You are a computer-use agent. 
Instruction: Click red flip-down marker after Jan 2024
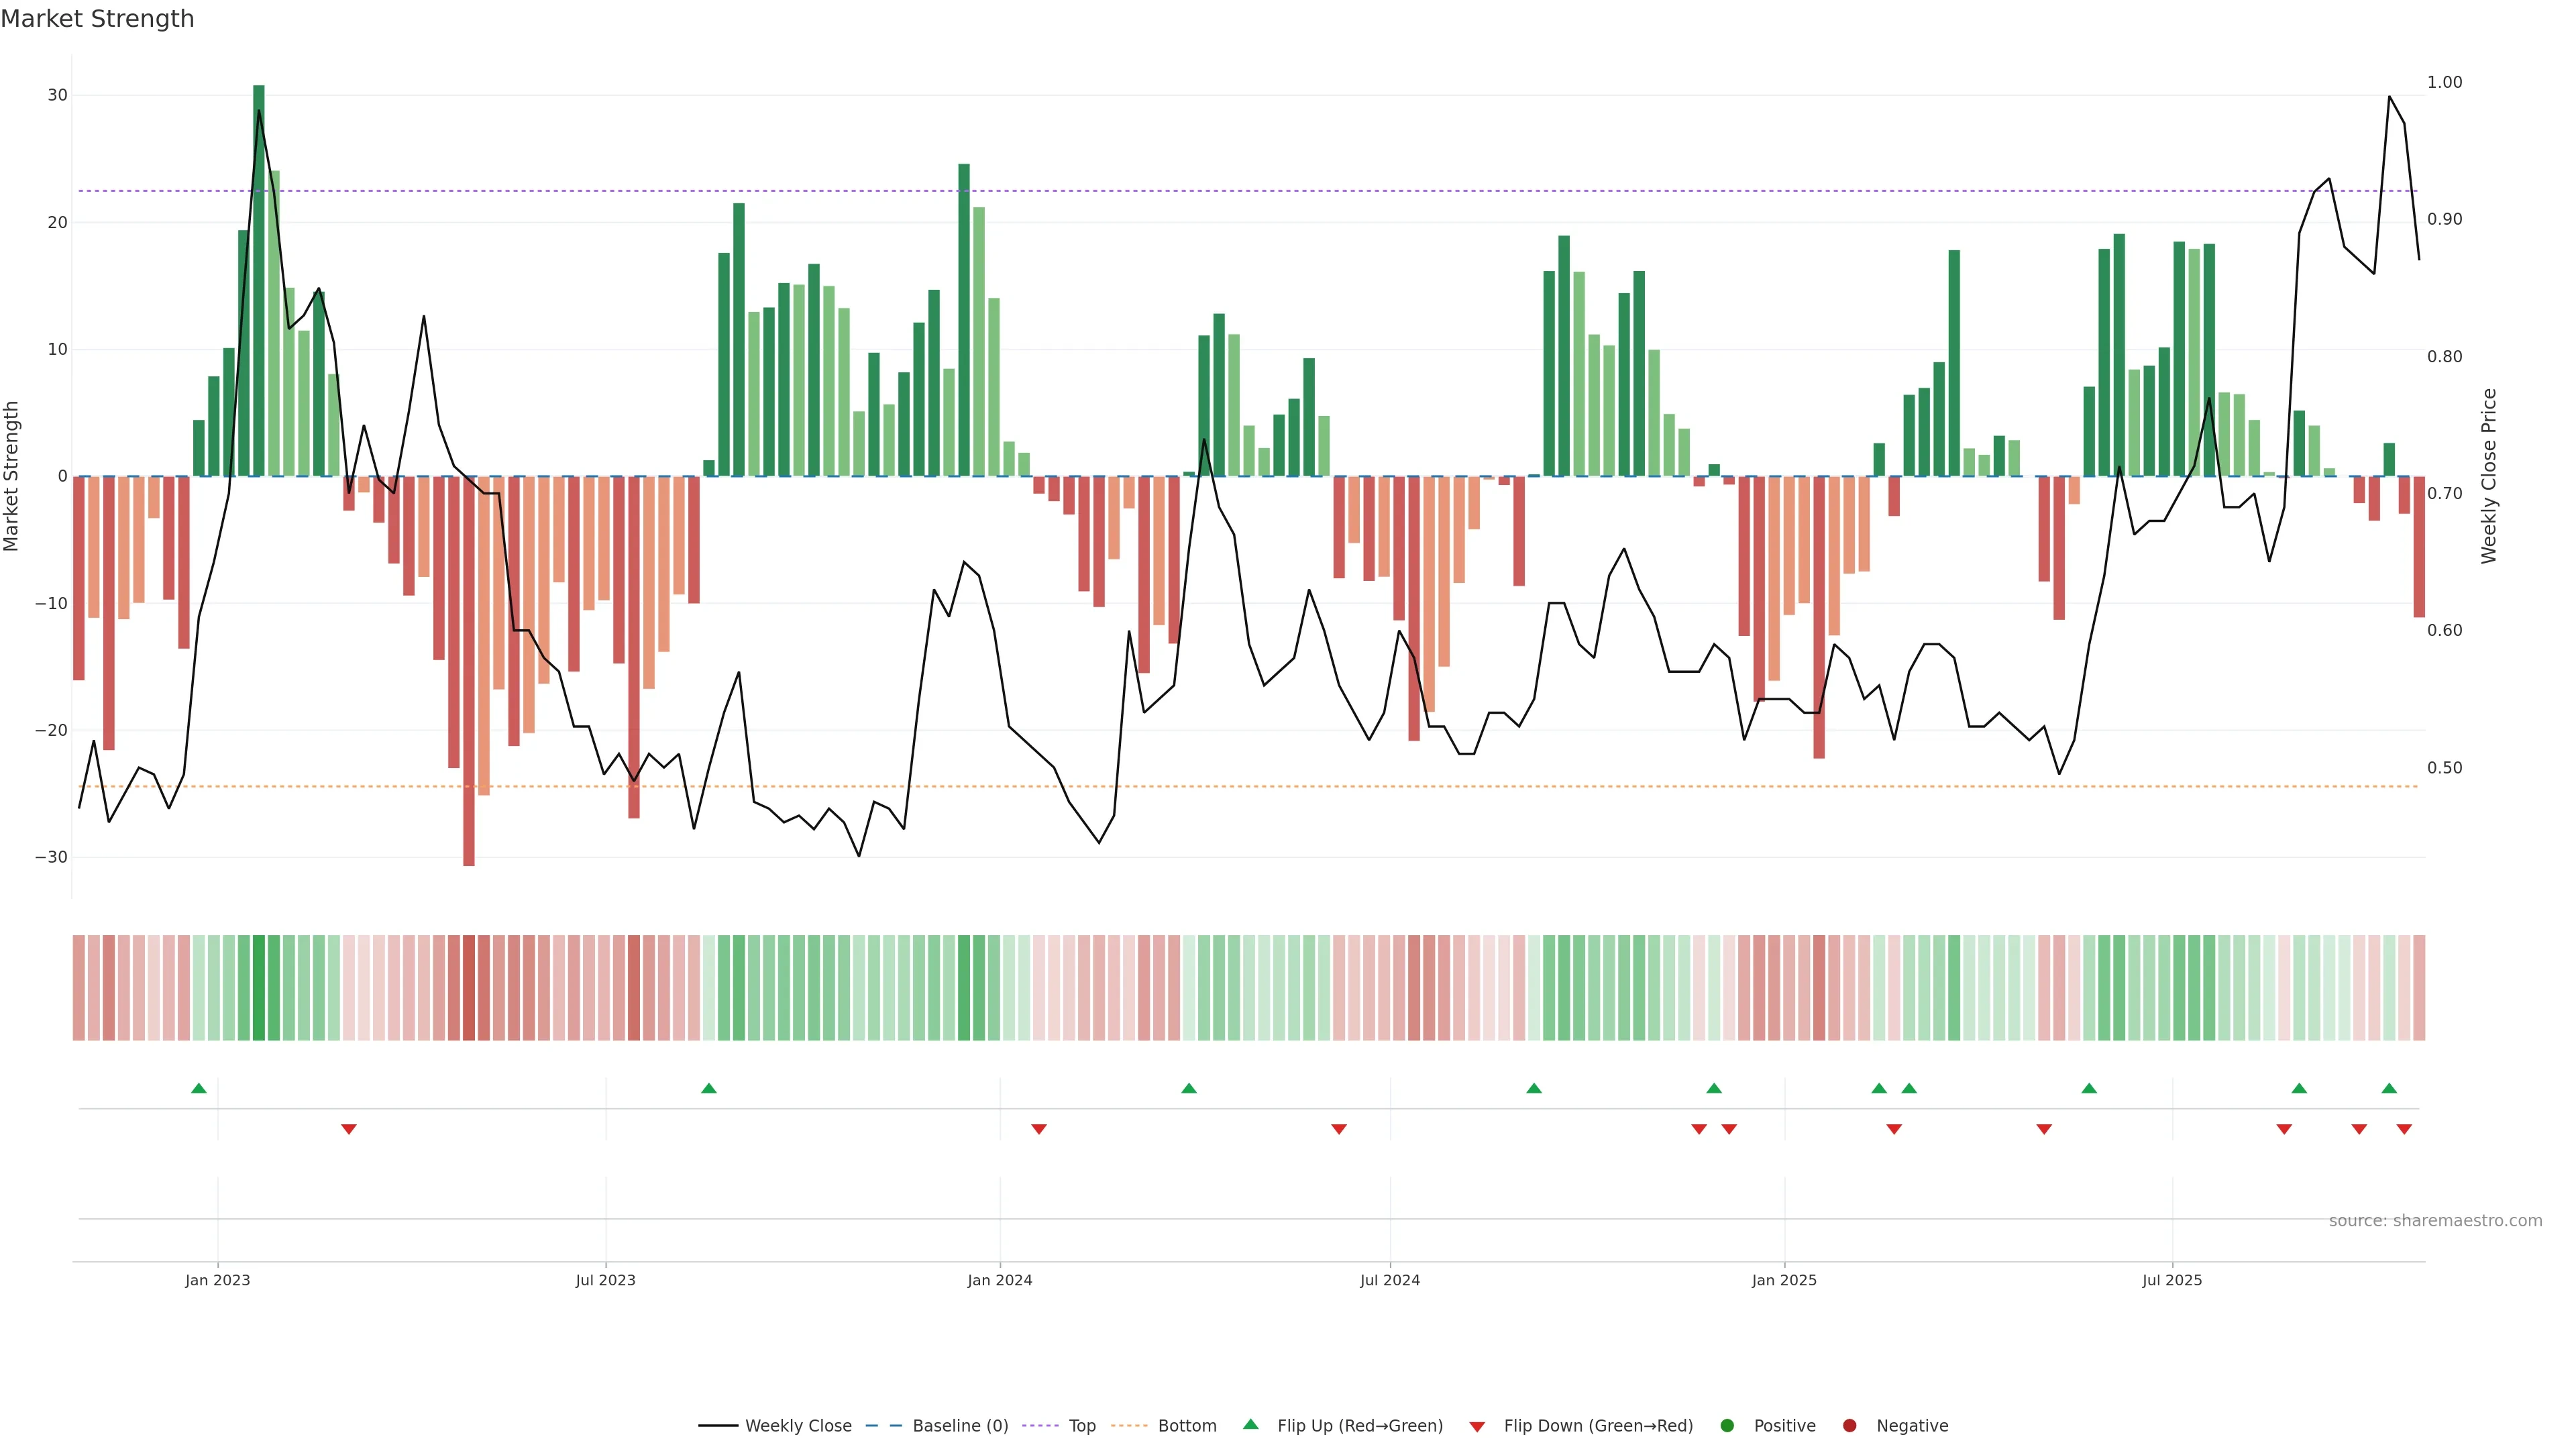(1039, 1129)
